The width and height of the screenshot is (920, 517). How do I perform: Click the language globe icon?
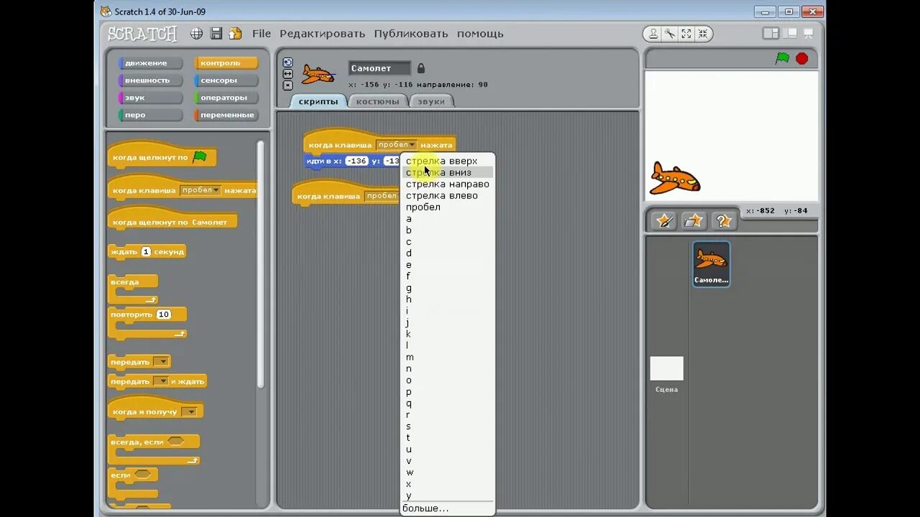tap(196, 34)
